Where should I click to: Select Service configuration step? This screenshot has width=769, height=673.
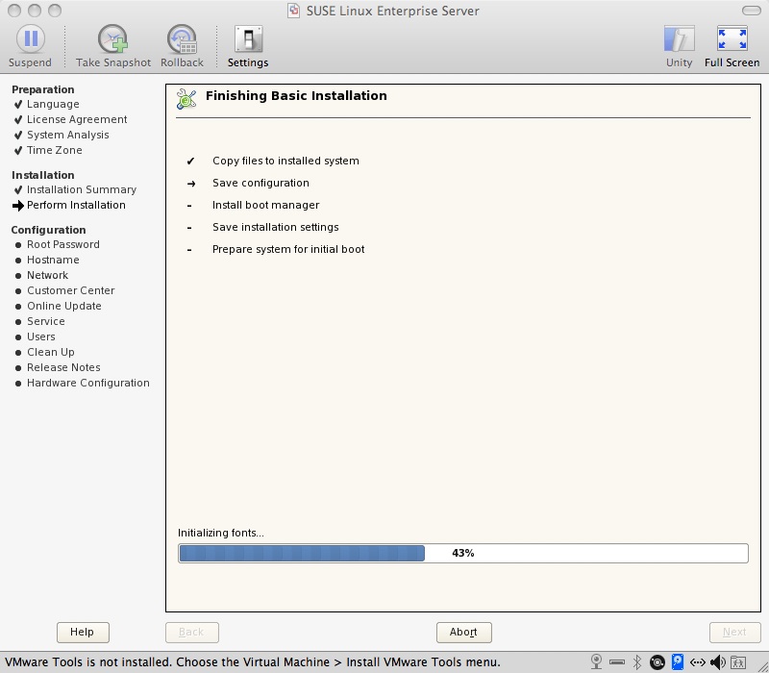[x=45, y=321]
